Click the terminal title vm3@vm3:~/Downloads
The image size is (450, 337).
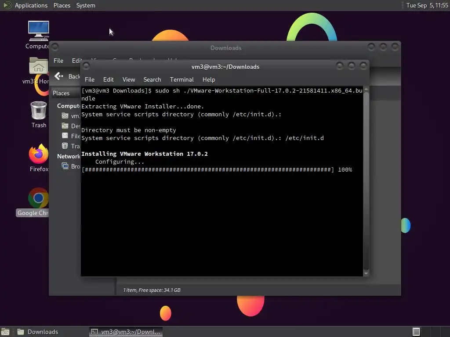click(225, 67)
